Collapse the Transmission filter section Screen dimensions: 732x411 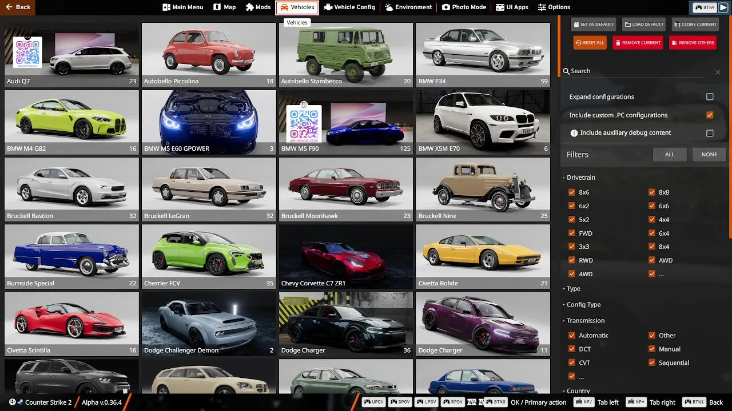583,321
